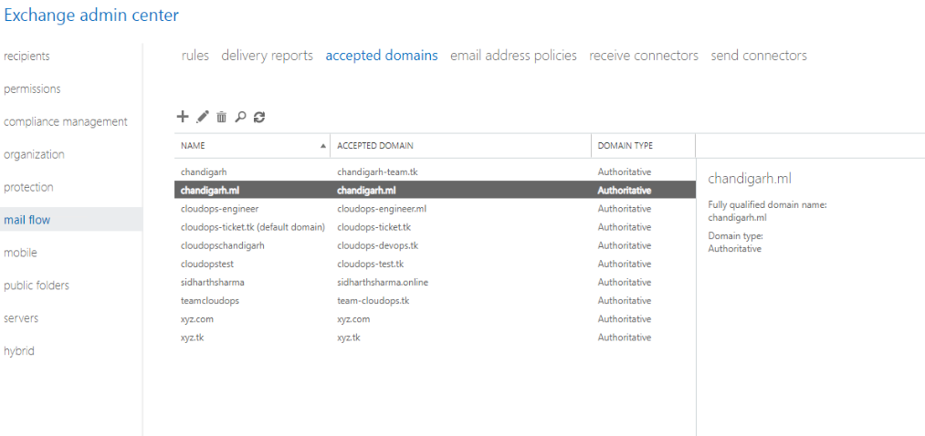Click the Fully qualified domain name label
The height and width of the screenshot is (436, 925).
[768, 205]
